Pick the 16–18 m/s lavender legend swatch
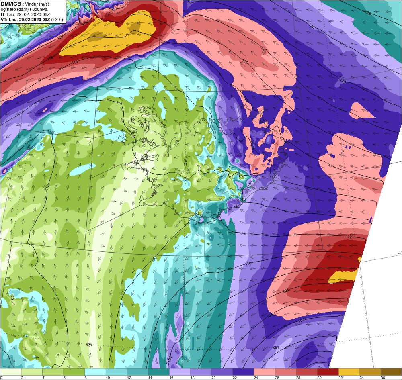This screenshot has height=380, width=402. 180,372
